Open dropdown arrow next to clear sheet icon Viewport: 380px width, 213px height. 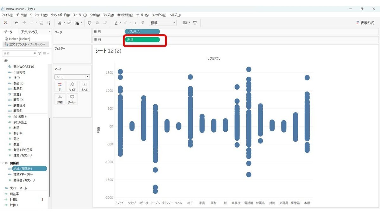pyautogui.click(x=82, y=23)
